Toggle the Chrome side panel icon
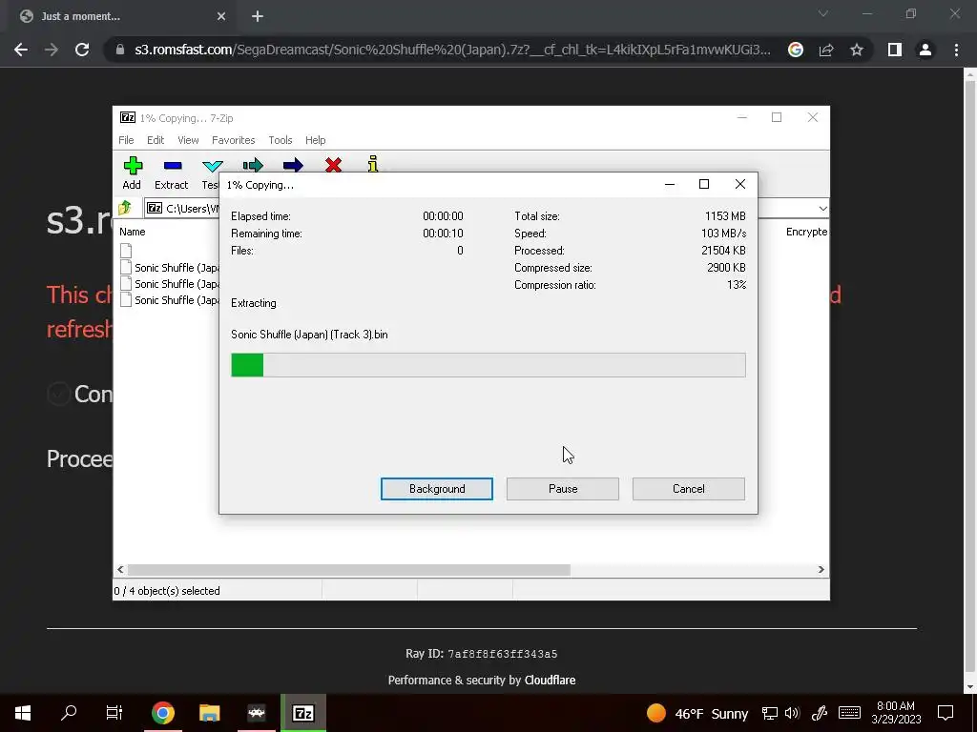This screenshot has height=732, width=977. pos(895,50)
